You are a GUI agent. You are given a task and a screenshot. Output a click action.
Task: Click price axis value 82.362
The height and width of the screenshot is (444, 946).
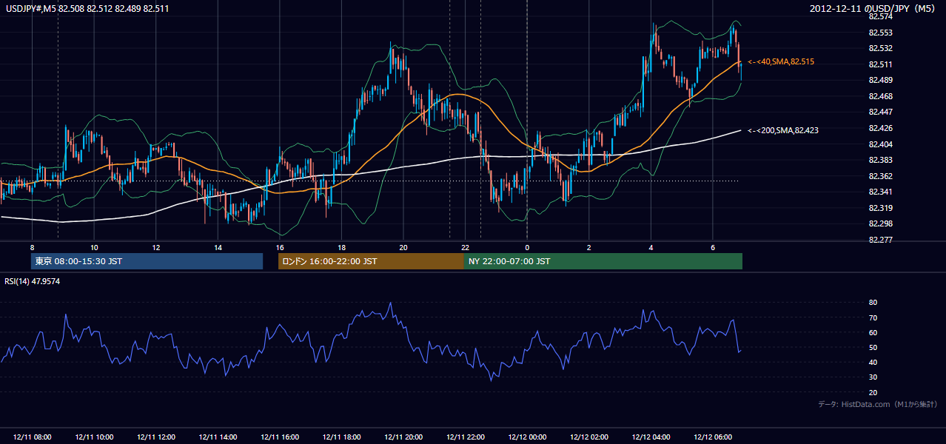point(880,176)
